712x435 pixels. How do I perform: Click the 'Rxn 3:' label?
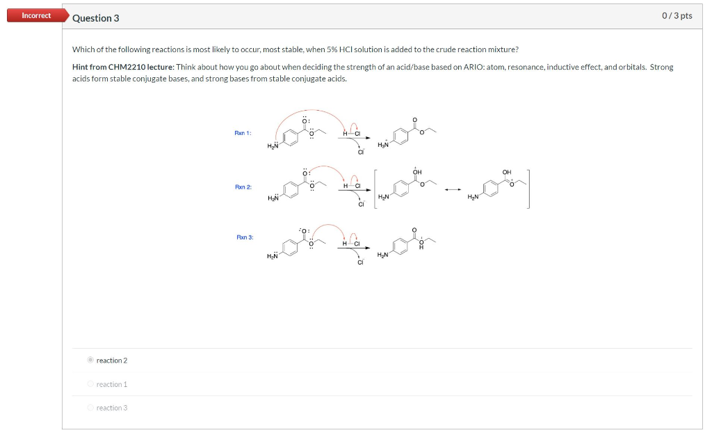click(x=245, y=237)
